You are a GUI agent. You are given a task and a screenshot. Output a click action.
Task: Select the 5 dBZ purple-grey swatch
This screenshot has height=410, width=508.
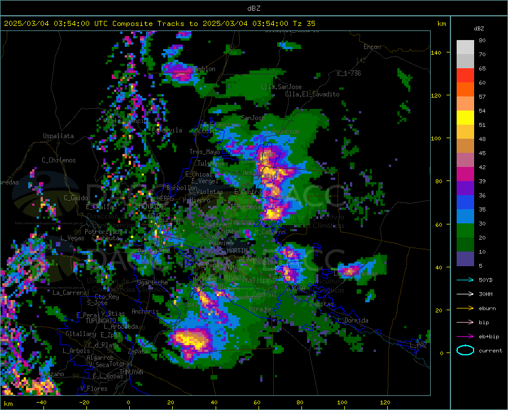[x=465, y=259]
